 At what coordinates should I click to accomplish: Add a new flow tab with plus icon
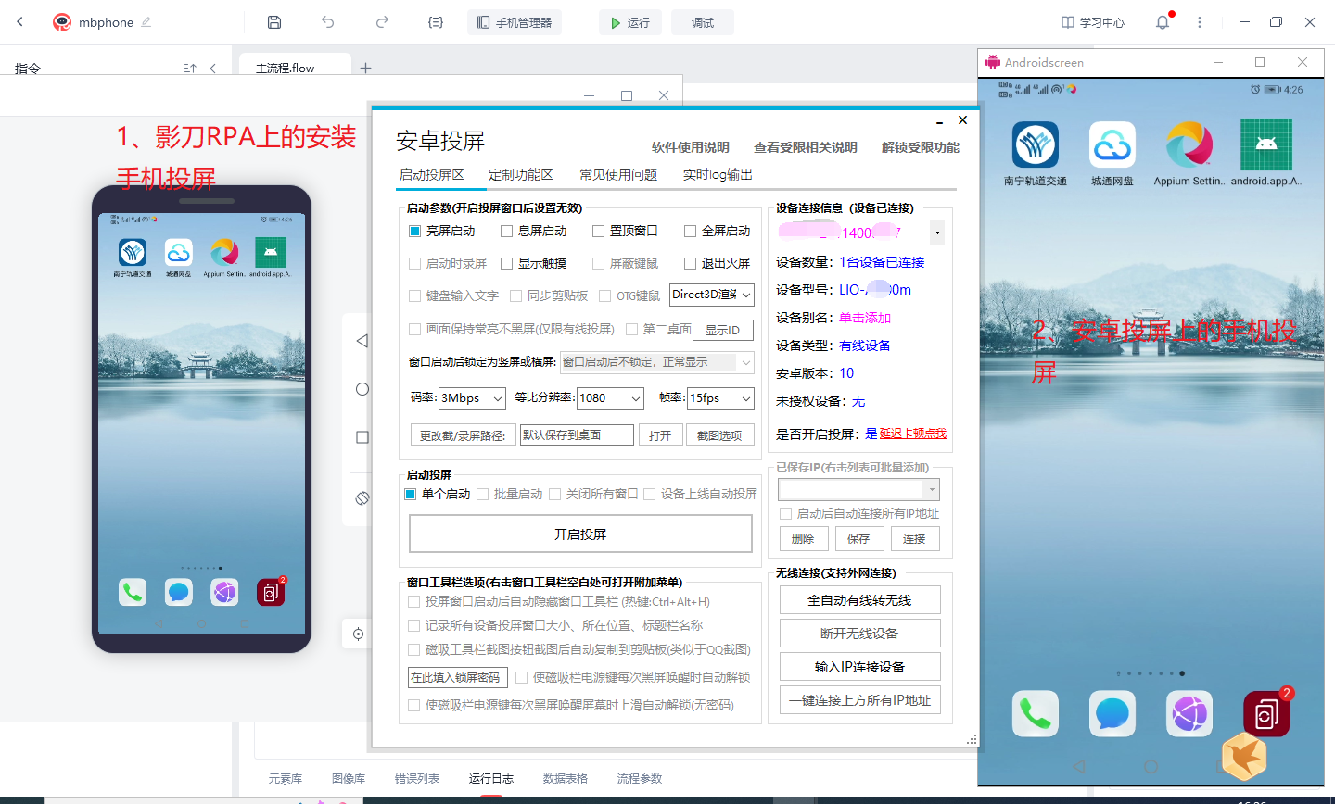(x=365, y=68)
